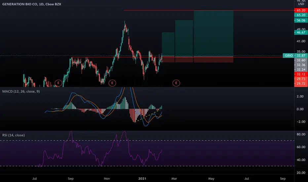The image size is (308, 182).
Task: Click the RSI 60.00 scale value
Action: tap(301, 147)
